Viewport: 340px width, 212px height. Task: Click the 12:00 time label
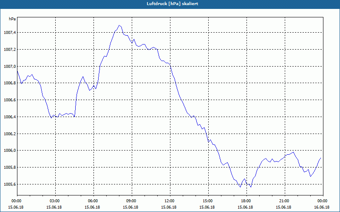click(x=170, y=201)
